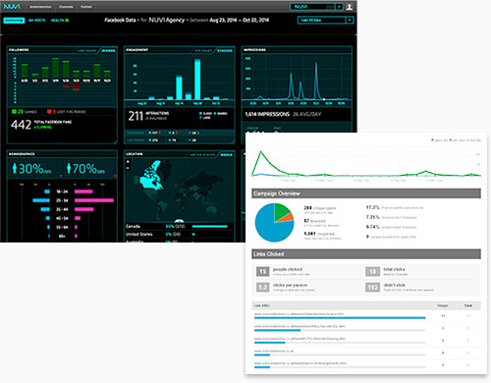This screenshot has width=491, height=383.
Task: Expand the date range dropdown arrow
Action: (350, 21)
